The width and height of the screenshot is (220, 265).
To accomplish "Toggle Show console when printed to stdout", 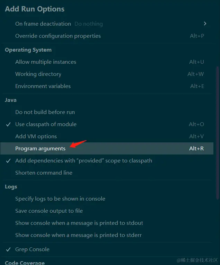I will (79, 223).
